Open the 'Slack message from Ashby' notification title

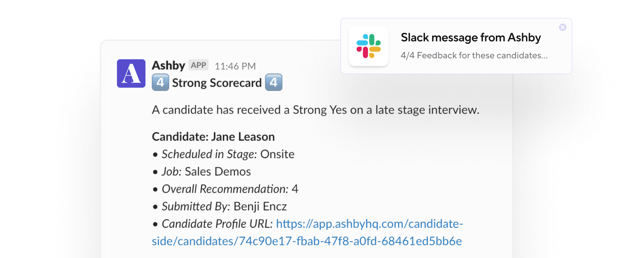[471, 38]
